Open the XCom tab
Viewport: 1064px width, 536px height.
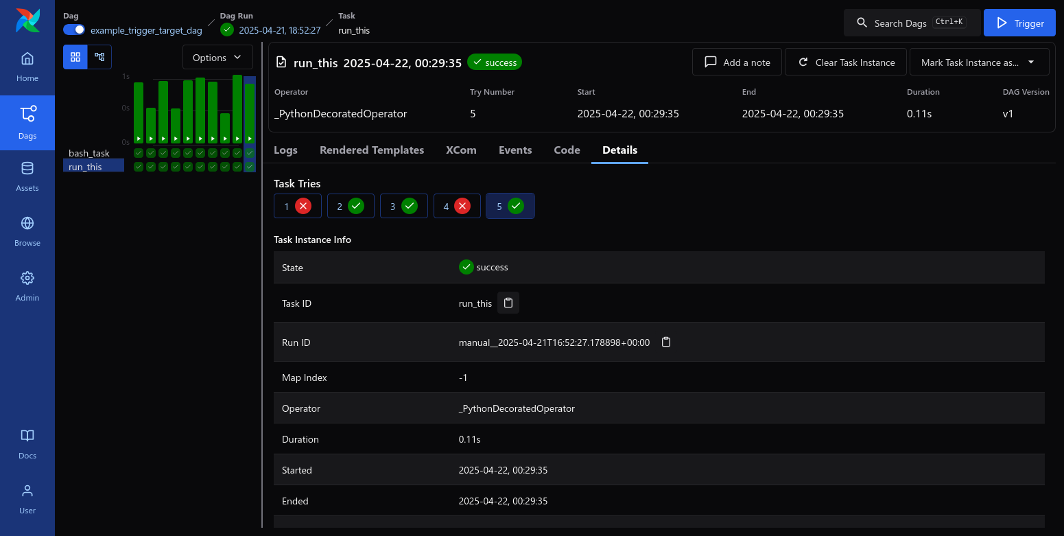pos(461,150)
